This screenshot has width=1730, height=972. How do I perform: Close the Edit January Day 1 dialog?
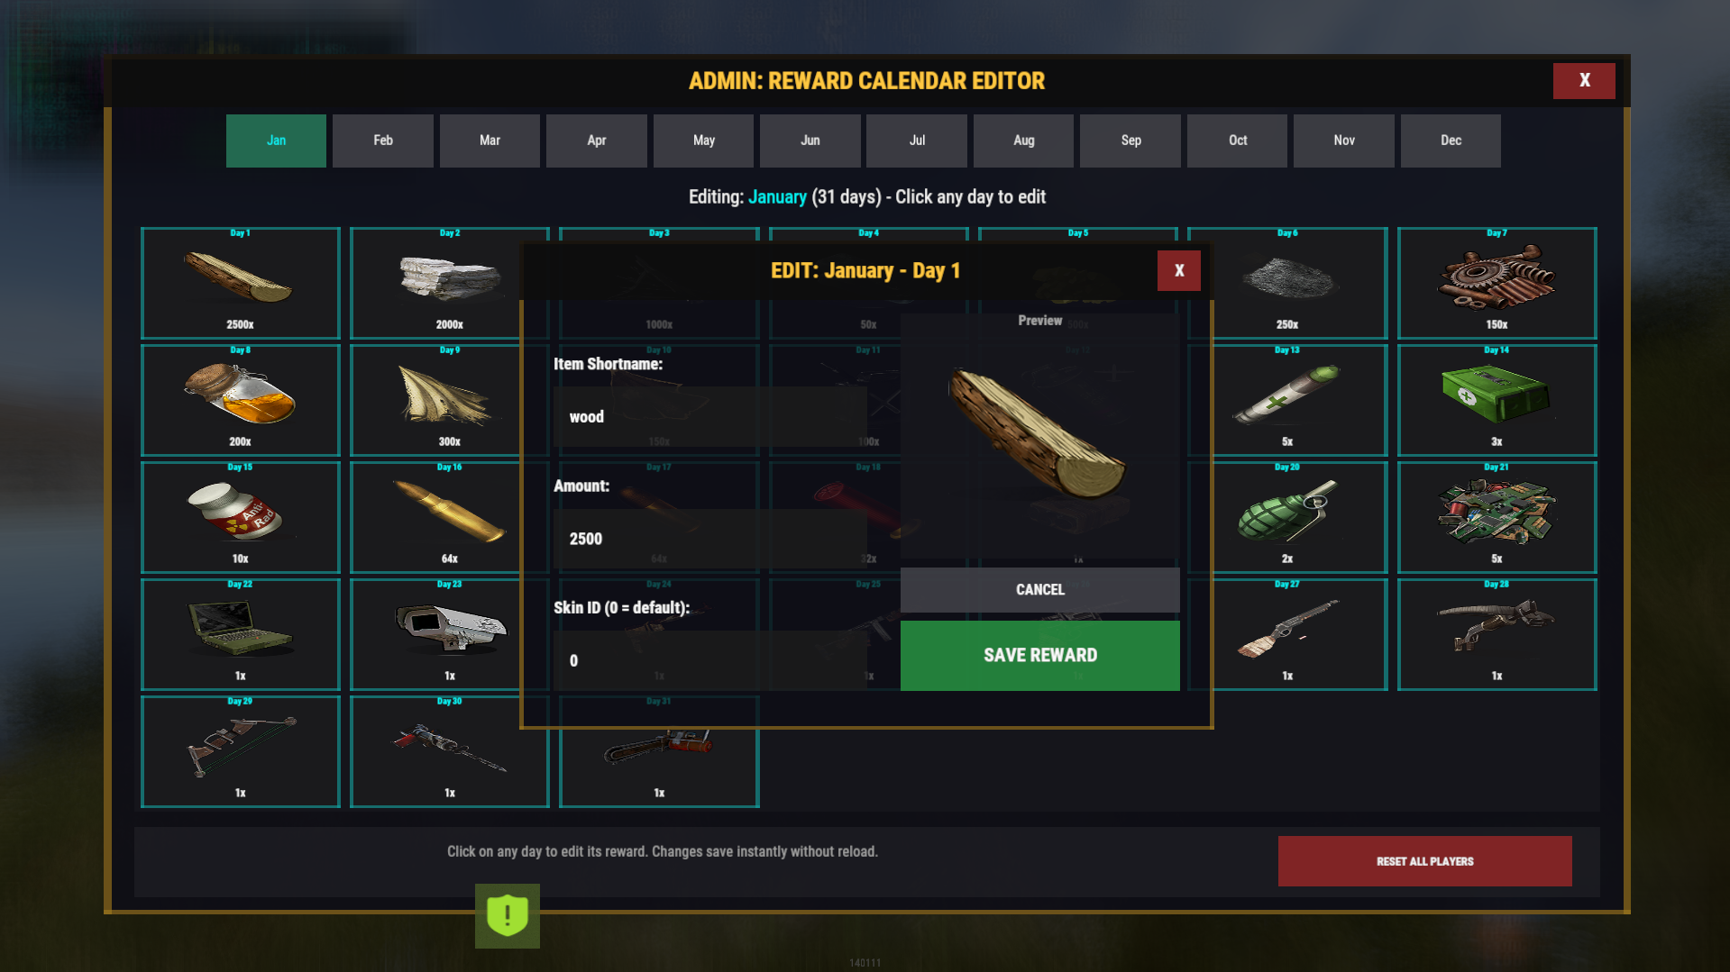[1178, 271]
